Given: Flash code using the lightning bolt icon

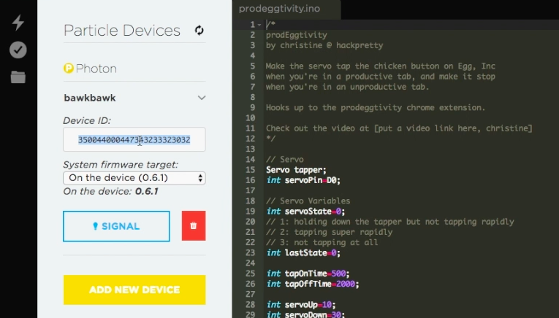Looking at the screenshot, I should tap(18, 23).
